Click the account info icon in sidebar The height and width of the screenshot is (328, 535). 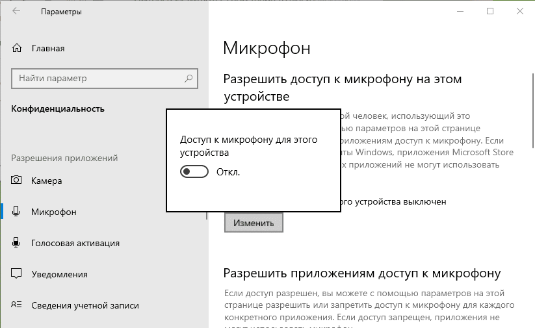click(x=18, y=305)
